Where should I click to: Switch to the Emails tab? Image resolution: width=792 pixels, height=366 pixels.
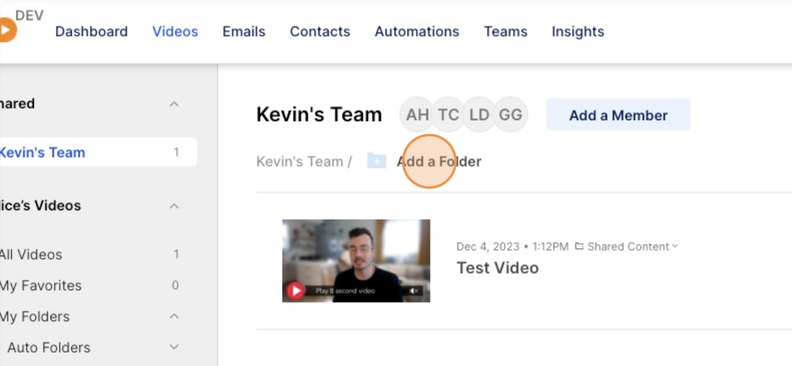point(244,32)
